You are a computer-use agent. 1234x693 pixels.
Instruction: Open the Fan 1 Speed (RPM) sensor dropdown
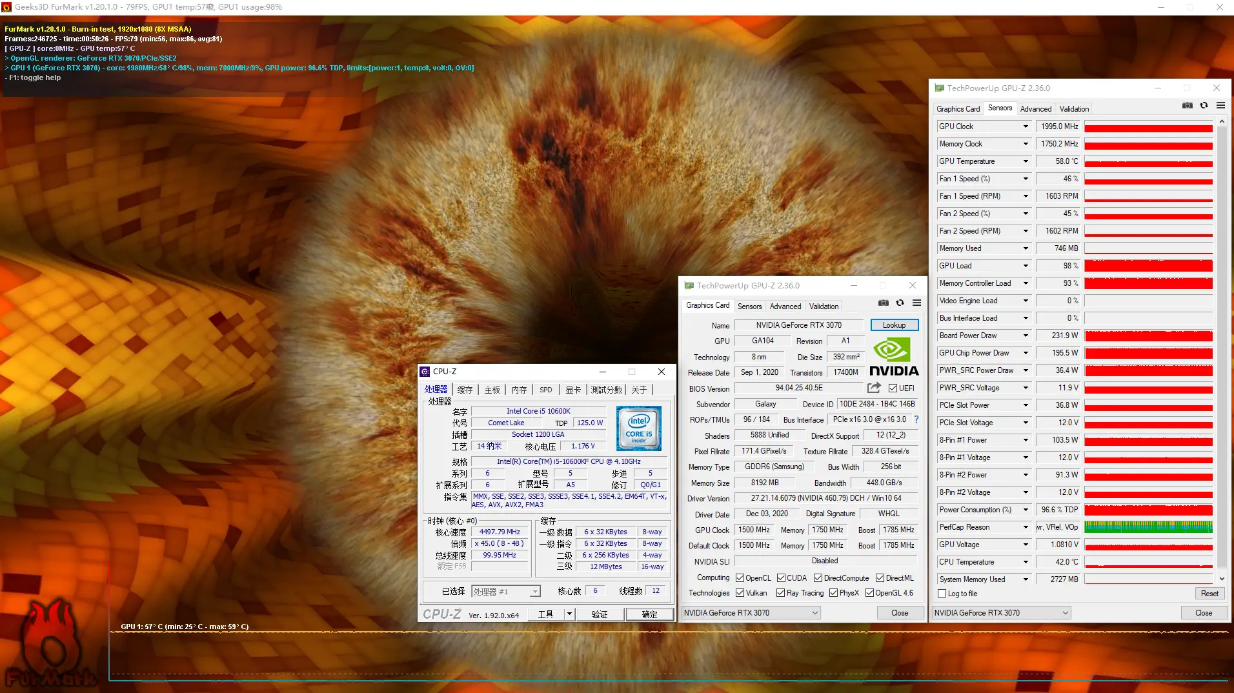pyautogui.click(x=1025, y=196)
